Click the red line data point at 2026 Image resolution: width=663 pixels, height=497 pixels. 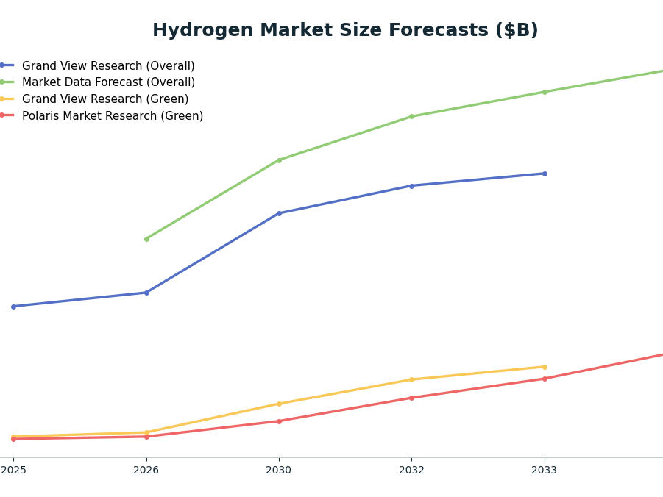click(x=146, y=437)
